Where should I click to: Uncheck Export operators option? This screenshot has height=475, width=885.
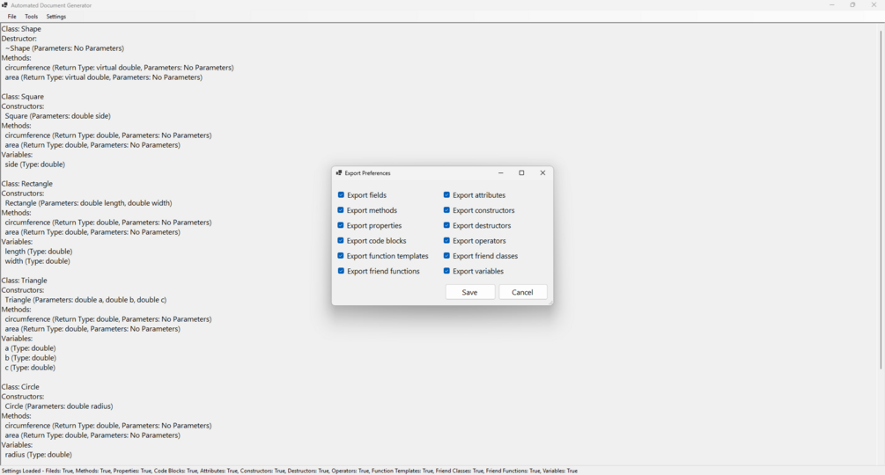point(446,241)
